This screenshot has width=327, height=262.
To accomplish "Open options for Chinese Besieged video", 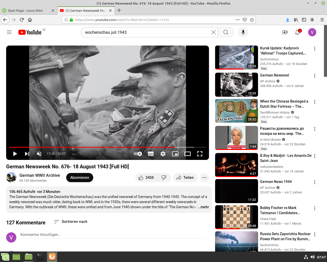I will pos(315,102).
